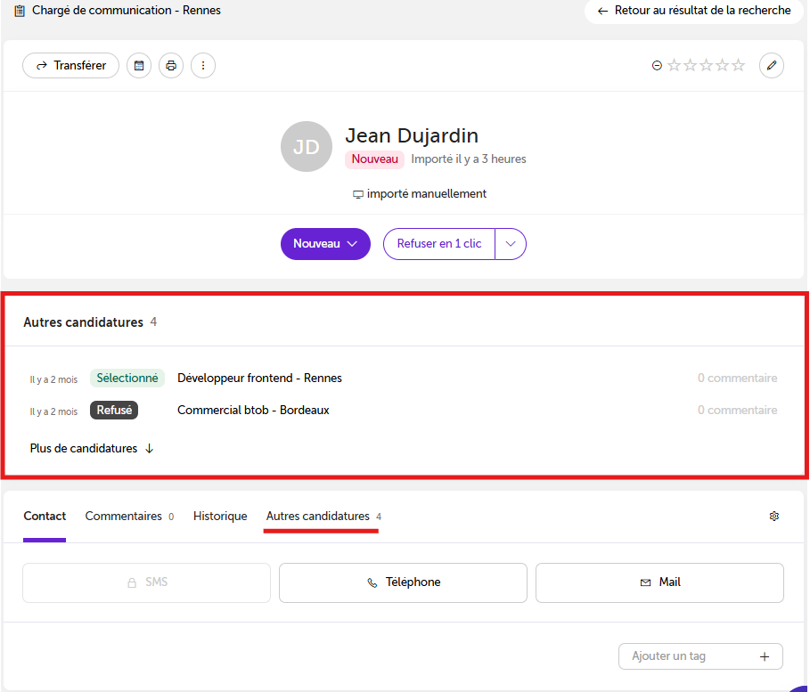Rate candidate with the first star
This screenshot has width=810, height=692.
tap(674, 65)
